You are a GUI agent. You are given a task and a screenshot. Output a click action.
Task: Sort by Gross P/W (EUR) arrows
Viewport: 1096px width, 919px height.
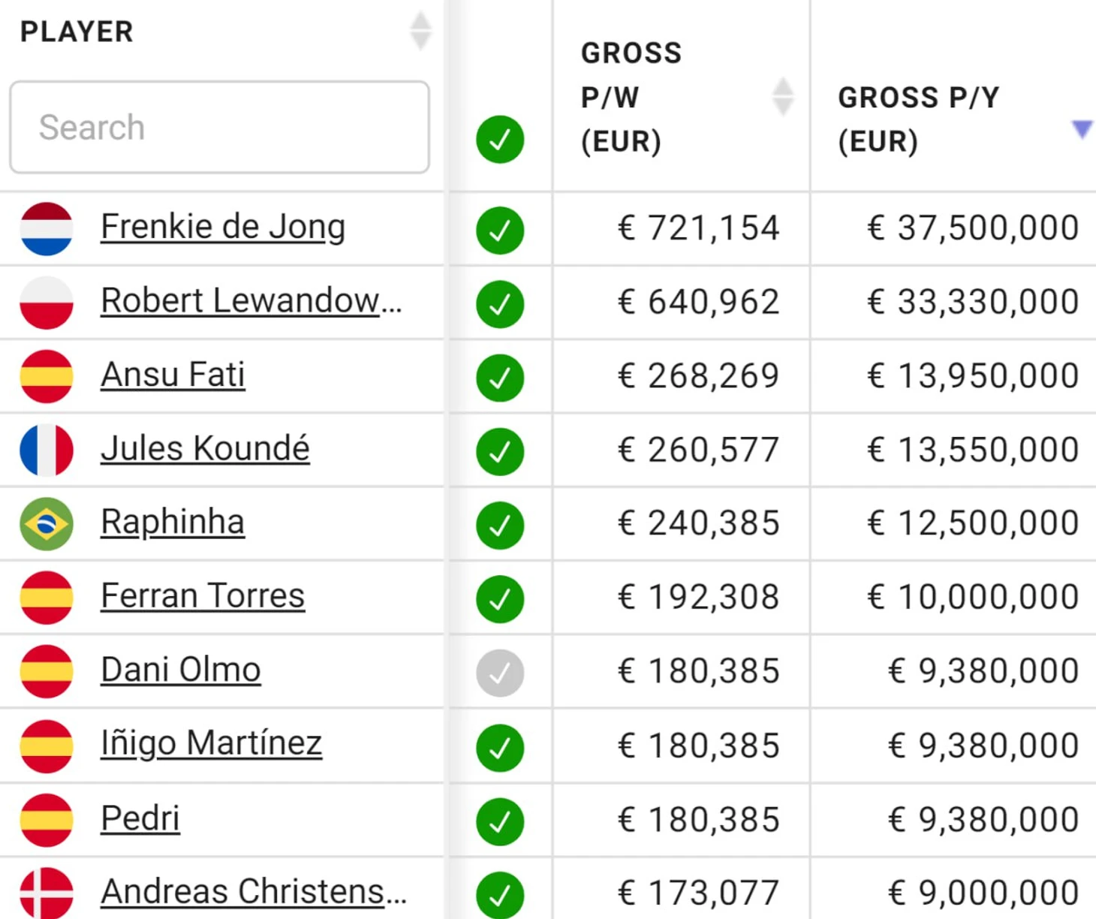coord(782,97)
